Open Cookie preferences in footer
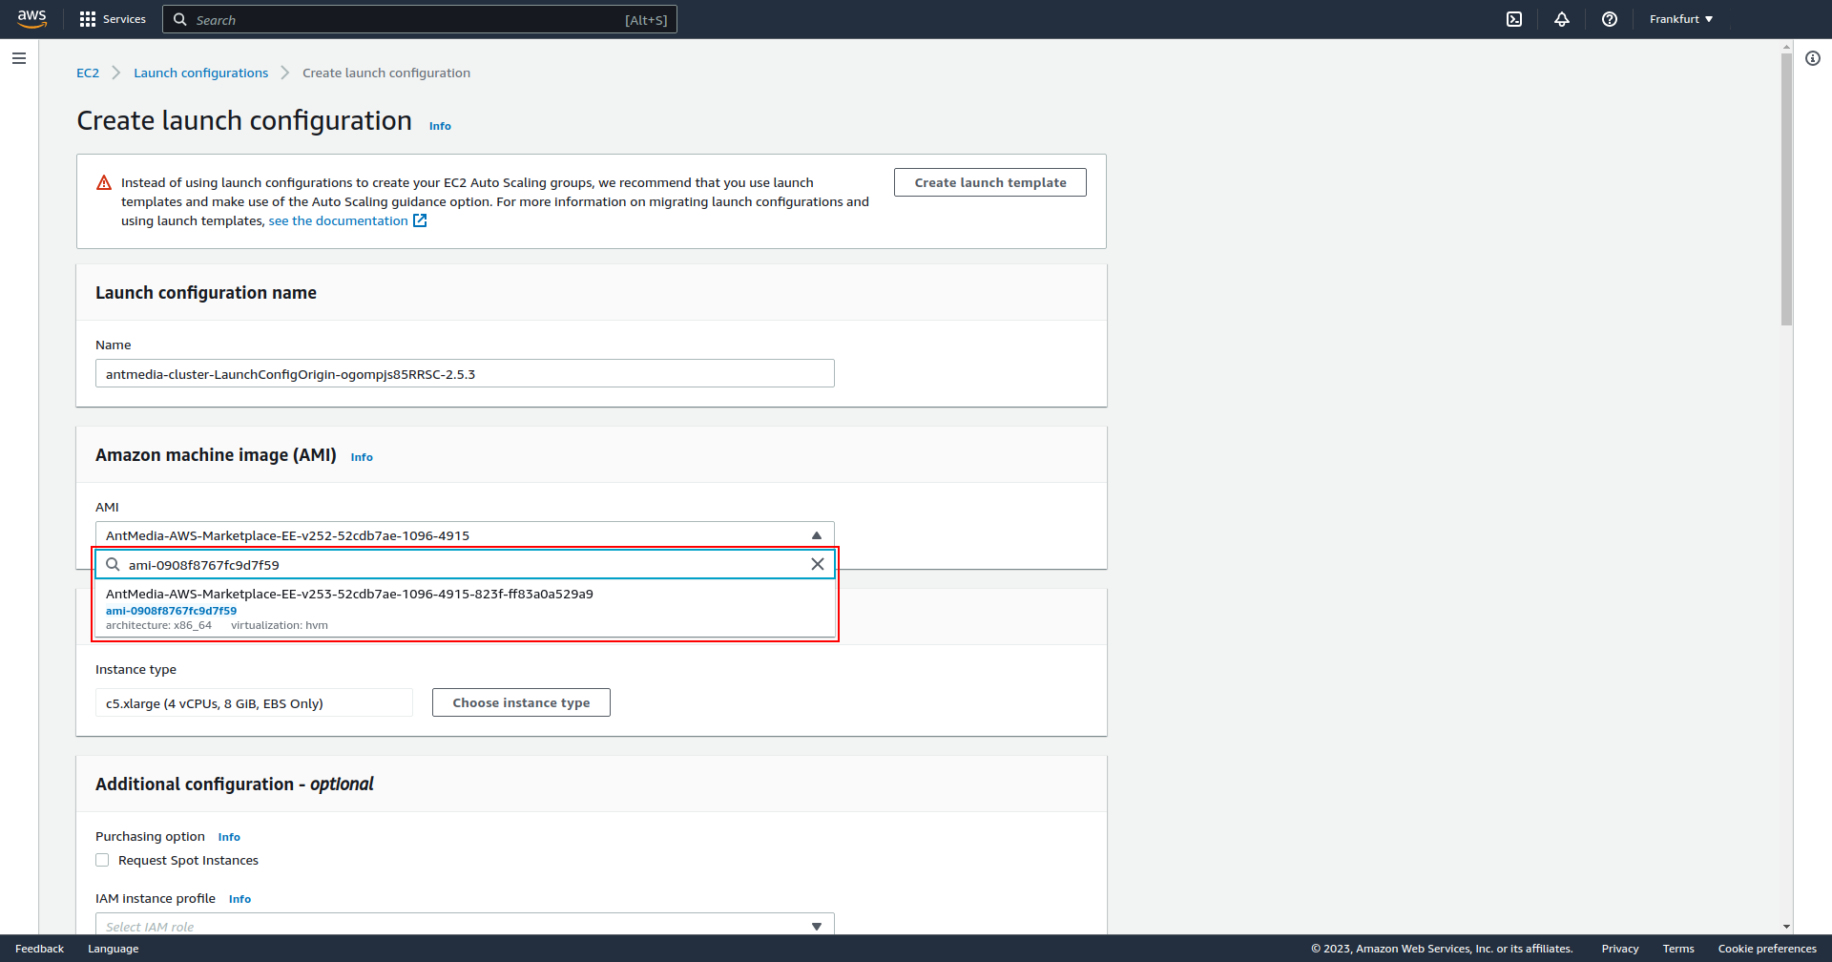1832x962 pixels. coord(1767,949)
